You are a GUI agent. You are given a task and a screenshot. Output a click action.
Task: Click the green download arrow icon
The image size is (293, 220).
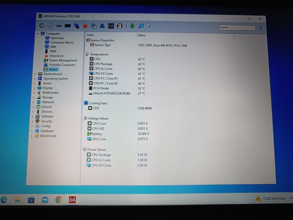click(132, 26)
